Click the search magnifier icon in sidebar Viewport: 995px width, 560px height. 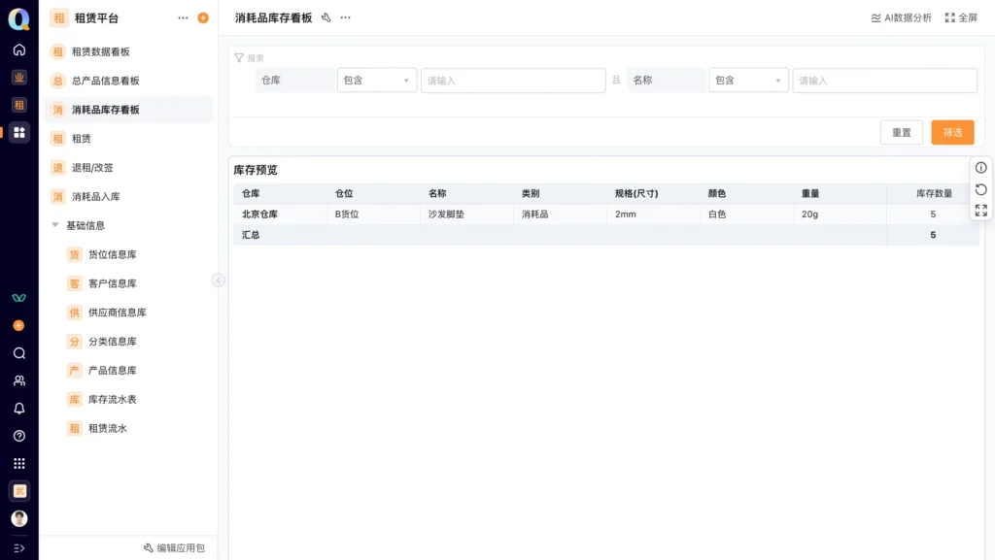(x=19, y=353)
